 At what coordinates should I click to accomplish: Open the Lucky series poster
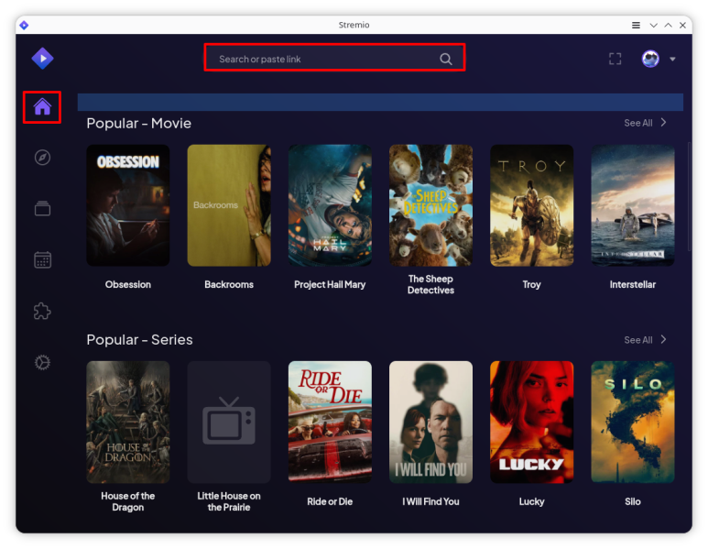(532, 422)
